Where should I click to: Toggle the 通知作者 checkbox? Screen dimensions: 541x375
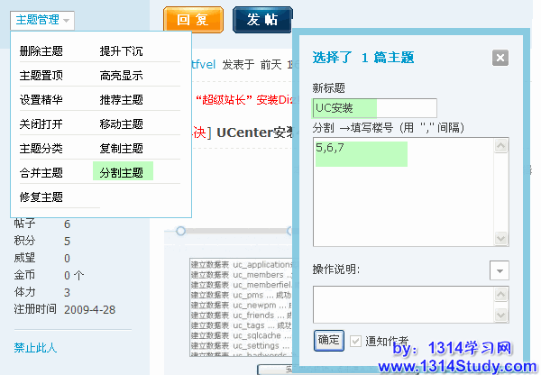(x=356, y=341)
